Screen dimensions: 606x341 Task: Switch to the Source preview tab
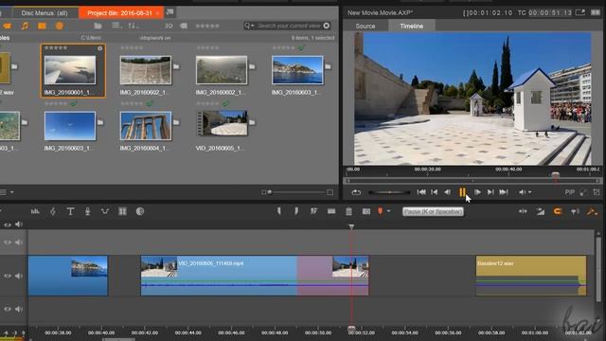[x=365, y=26]
